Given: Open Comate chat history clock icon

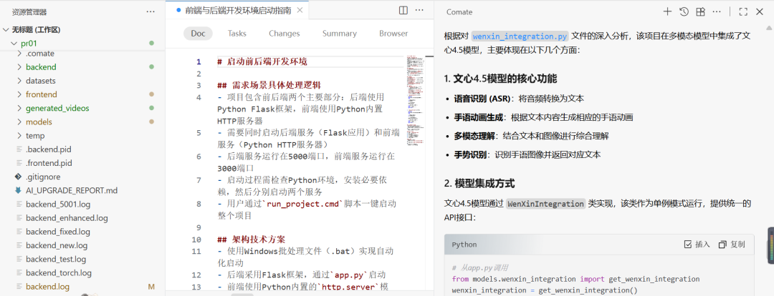Looking at the screenshot, I should click(684, 12).
